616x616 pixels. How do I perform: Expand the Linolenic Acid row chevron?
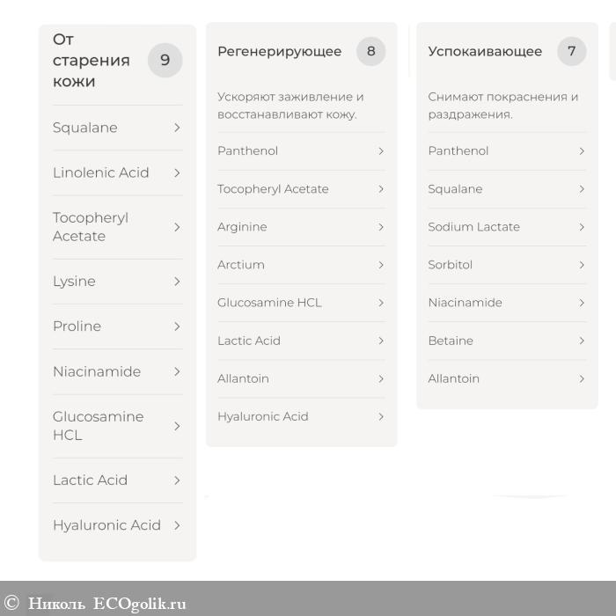coord(177,172)
